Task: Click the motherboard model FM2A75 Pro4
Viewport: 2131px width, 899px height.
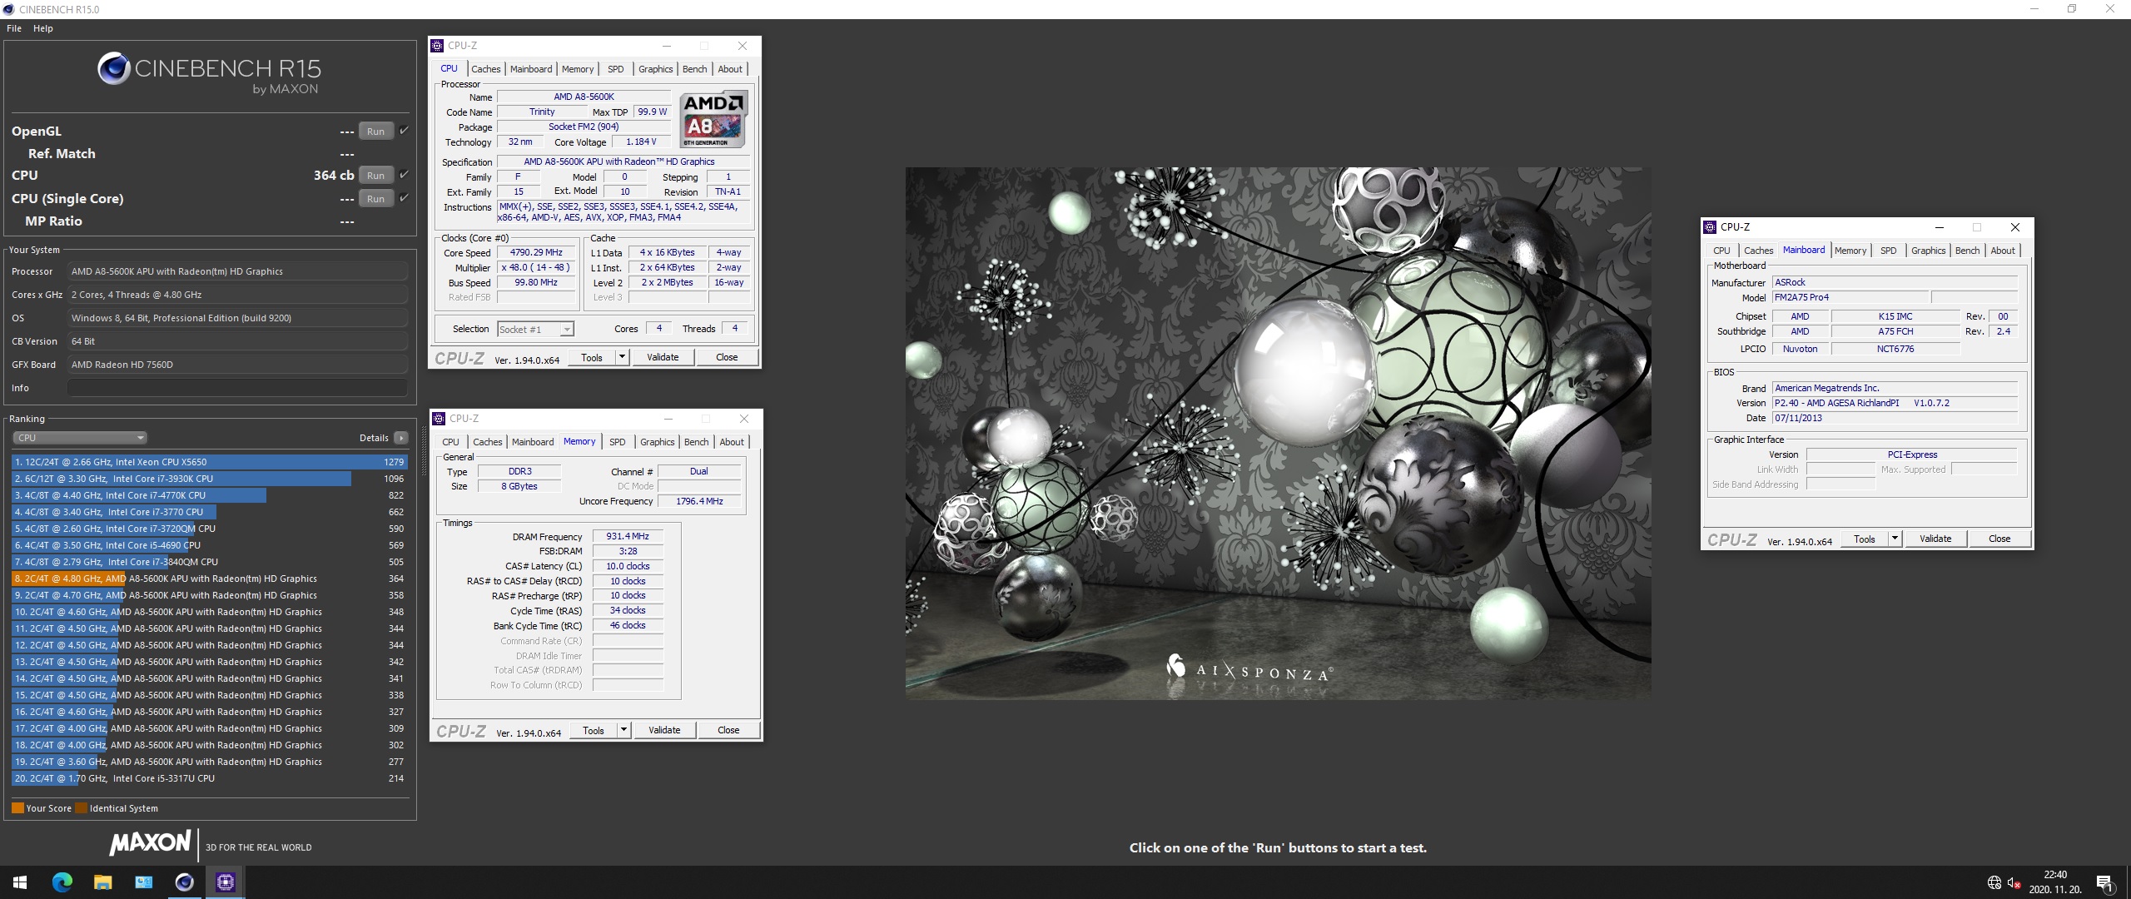Action: click(1850, 297)
